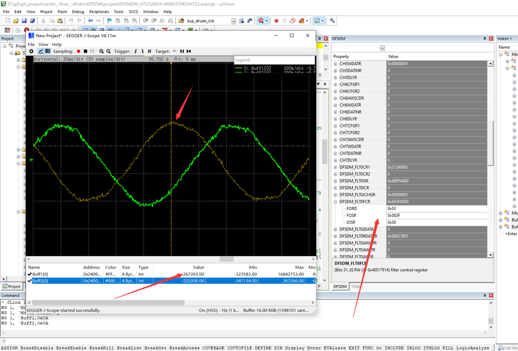The image size is (518, 351).
Task: Insert breakpoint using red dot icon
Action: tap(276, 21)
